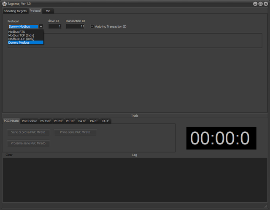This screenshot has height=210, width=270.
Task: Click Serie di prova PGC Mirato button
Action: pos(28,132)
